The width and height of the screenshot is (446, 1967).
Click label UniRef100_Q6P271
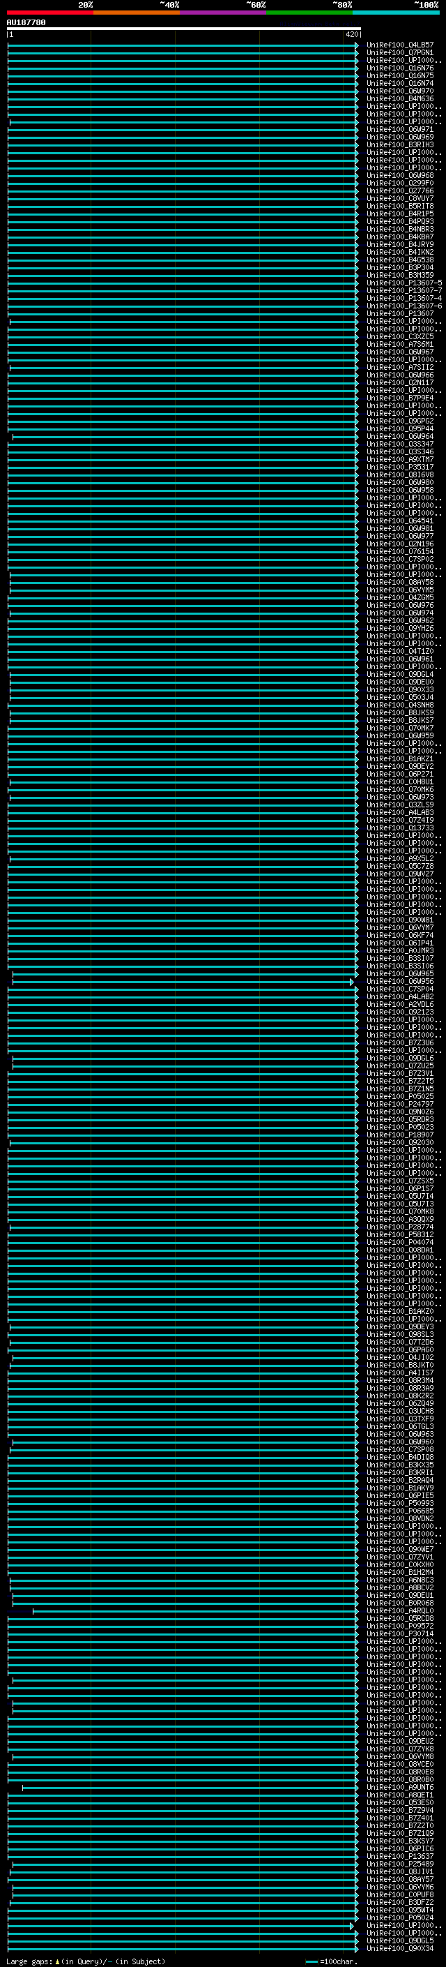coord(400,775)
